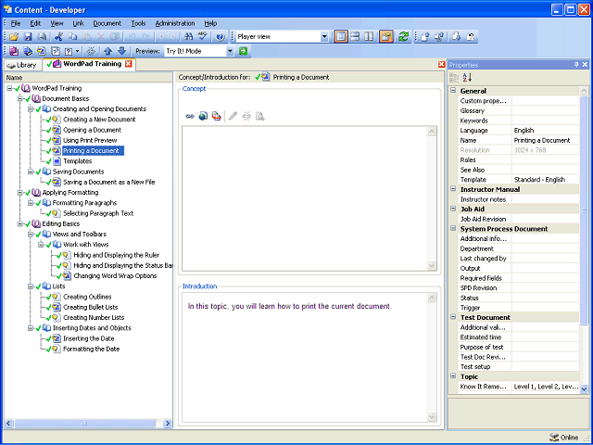
Task: Open the Document menu
Action: click(107, 23)
